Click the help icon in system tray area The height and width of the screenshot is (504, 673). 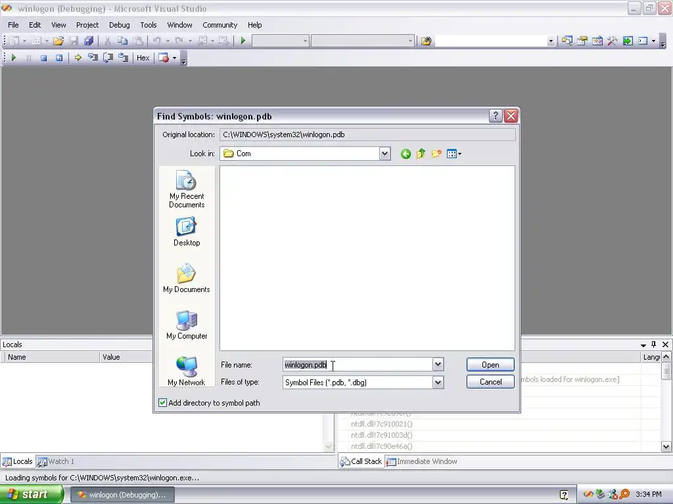(x=564, y=495)
